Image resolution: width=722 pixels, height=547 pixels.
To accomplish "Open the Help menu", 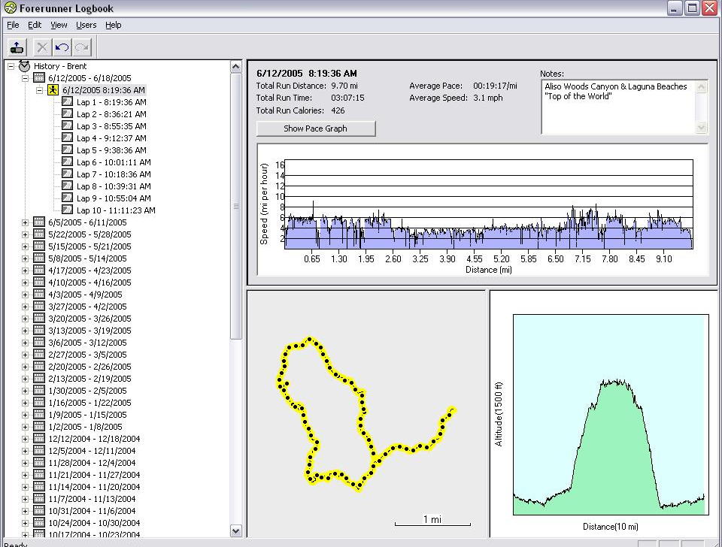I will (114, 25).
